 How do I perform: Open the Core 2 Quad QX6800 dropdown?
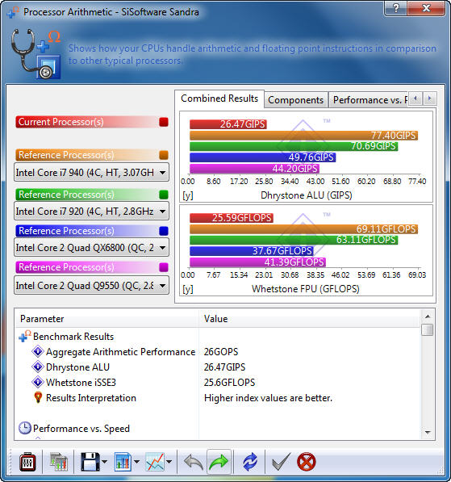point(91,247)
